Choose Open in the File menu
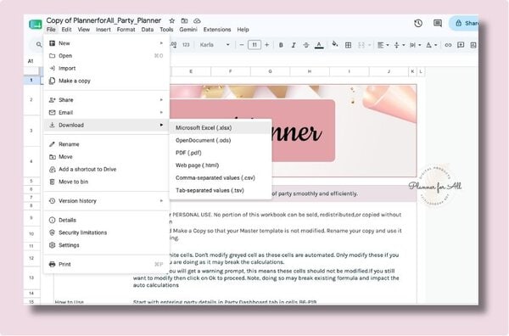The image size is (509, 336). (106, 56)
